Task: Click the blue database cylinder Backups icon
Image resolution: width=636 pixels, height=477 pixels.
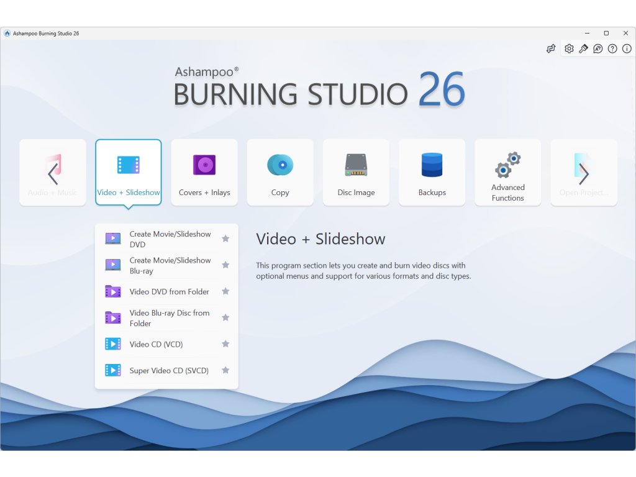Action: click(432, 165)
